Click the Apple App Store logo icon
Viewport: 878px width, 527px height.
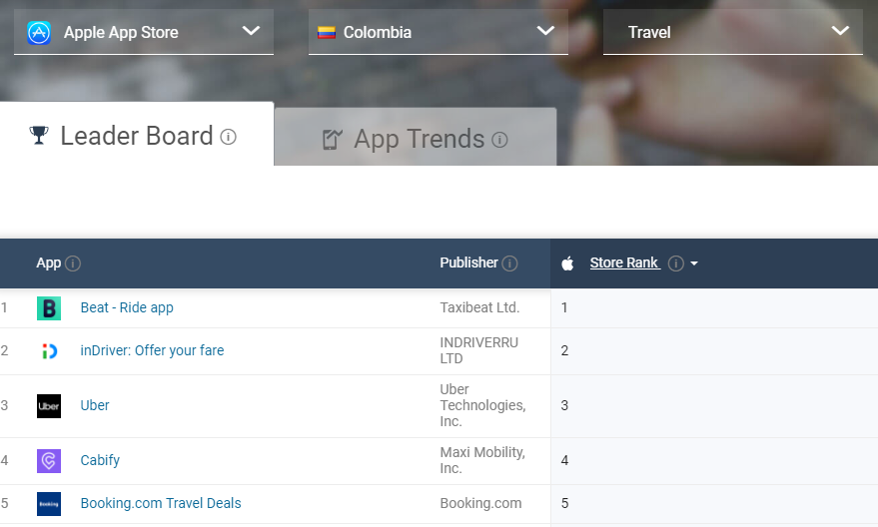point(39,33)
